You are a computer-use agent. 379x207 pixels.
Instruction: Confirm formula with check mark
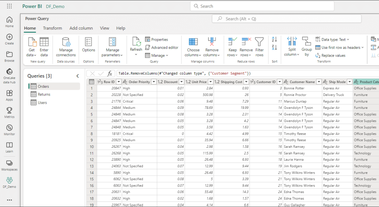point(101,74)
